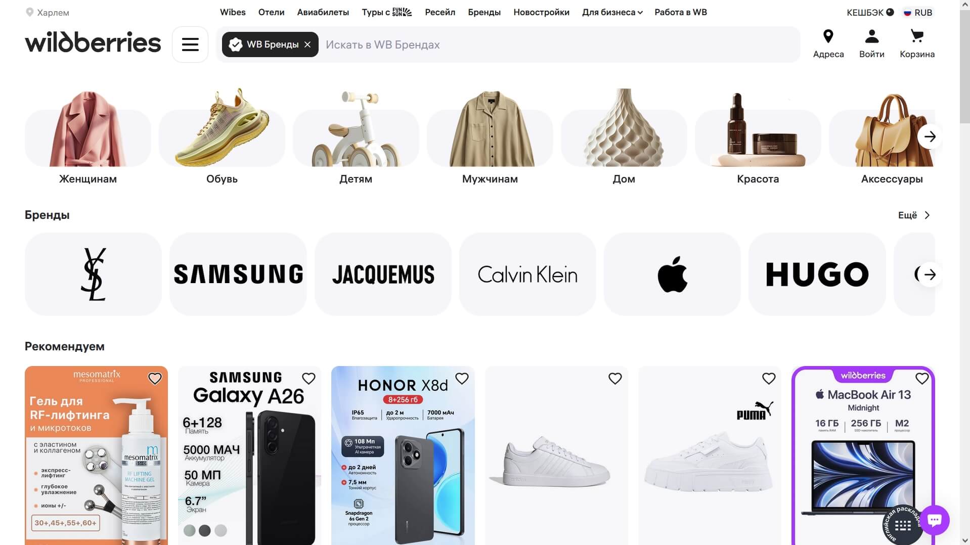Remove the WB Бренды search filter
This screenshot has height=545, width=970.
click(x=307, y=44)
